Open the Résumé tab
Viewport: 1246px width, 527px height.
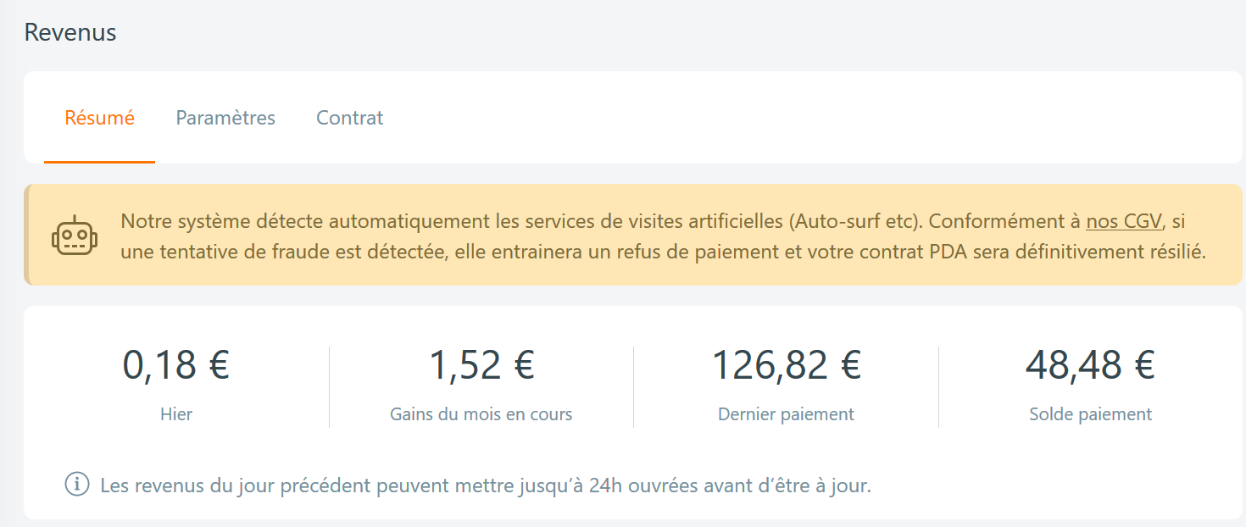[99, 118]
